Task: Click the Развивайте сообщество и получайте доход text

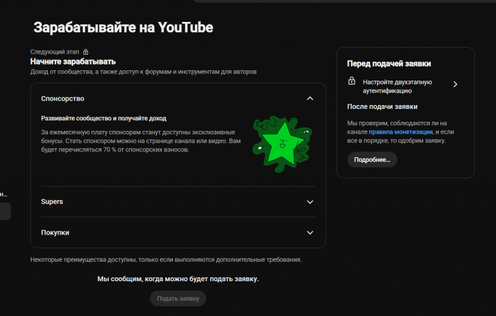Action: click(x=104, y=118)
